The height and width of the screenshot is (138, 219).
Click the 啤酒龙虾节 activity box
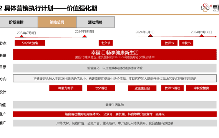tap(66, 88)
